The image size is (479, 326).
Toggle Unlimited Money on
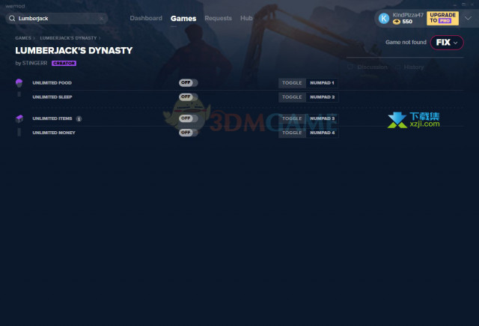188,133
